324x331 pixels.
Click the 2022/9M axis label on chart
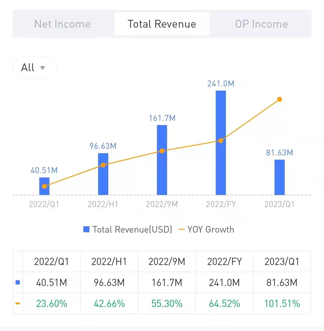(x=162, y=204)
